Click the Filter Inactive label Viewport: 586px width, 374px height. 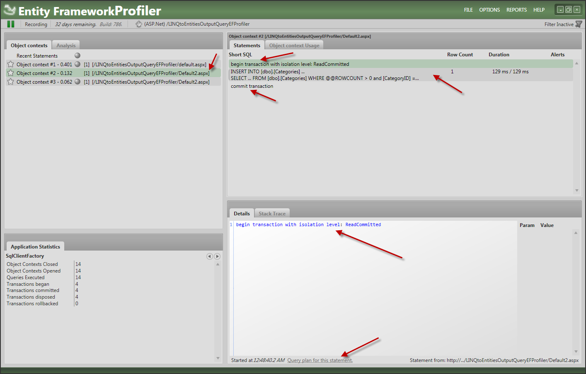(x=559, y=24)
